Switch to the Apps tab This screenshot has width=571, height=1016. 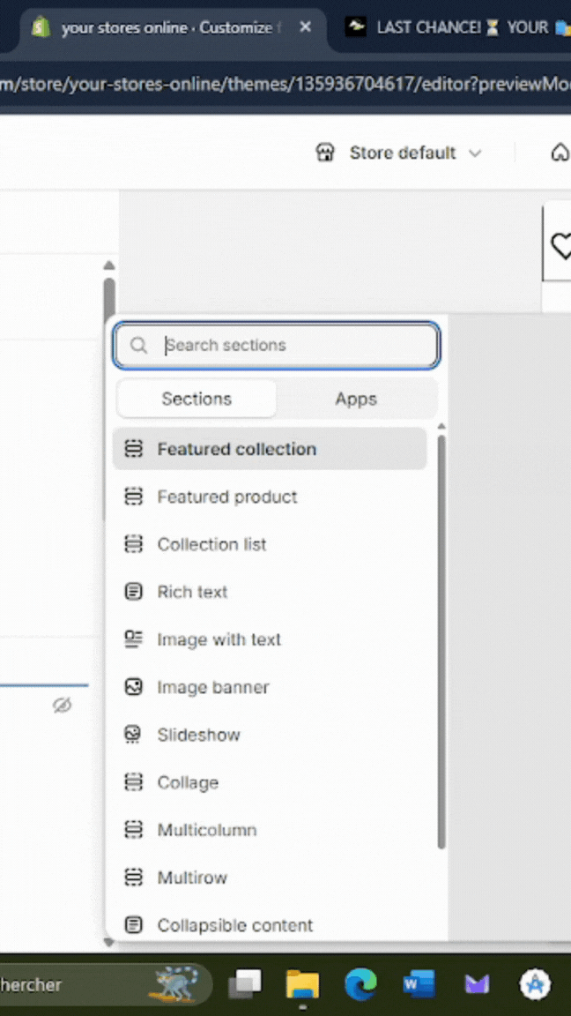pyautogui.click(x=356, y=399)
